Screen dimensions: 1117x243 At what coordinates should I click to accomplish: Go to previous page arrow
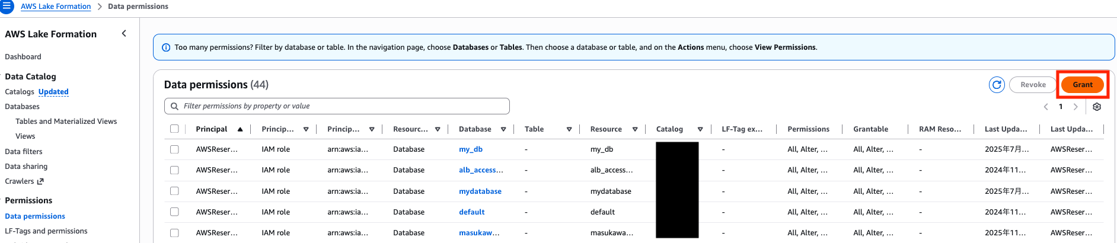click(x=1046, y=107)
